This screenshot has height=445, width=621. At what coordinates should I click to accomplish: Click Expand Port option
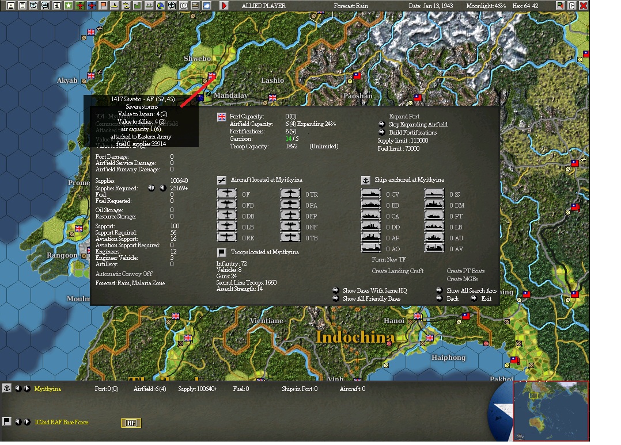coord(404,116)
